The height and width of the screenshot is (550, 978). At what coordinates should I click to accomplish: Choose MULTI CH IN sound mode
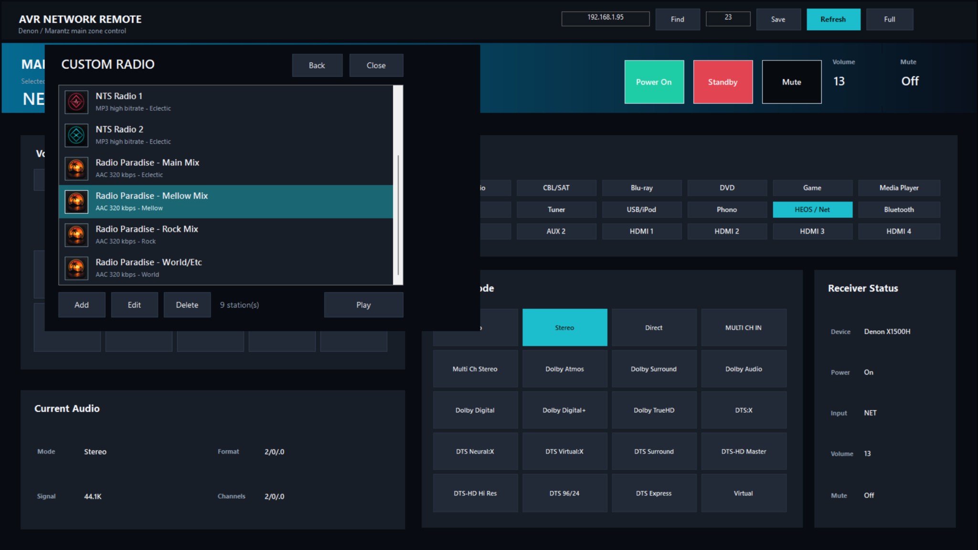coord(744,328)
